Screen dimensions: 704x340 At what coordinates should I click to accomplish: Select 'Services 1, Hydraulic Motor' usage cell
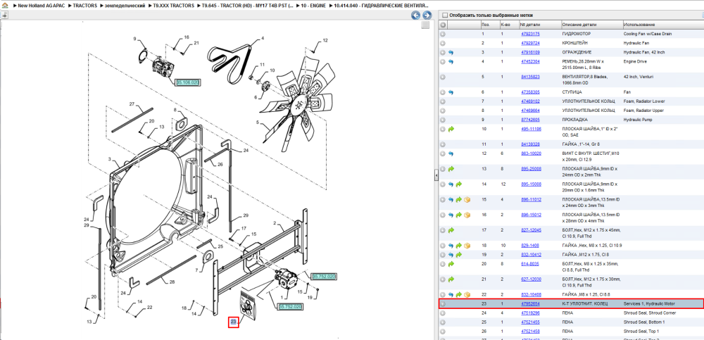[649, 304]
